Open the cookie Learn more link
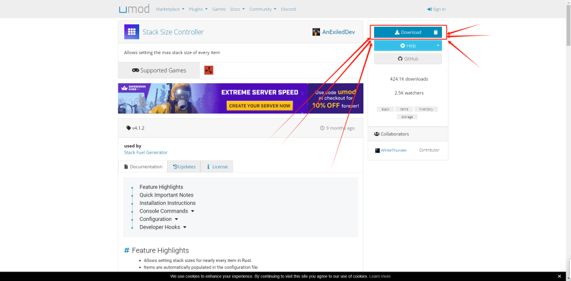Screen dimensions: 571x281 [x=380, y=276]
